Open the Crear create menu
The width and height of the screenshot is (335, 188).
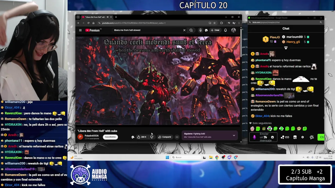(215, 30)
